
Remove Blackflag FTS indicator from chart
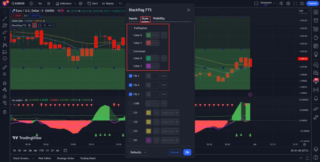pyautogui.click(x=45, y=25)
